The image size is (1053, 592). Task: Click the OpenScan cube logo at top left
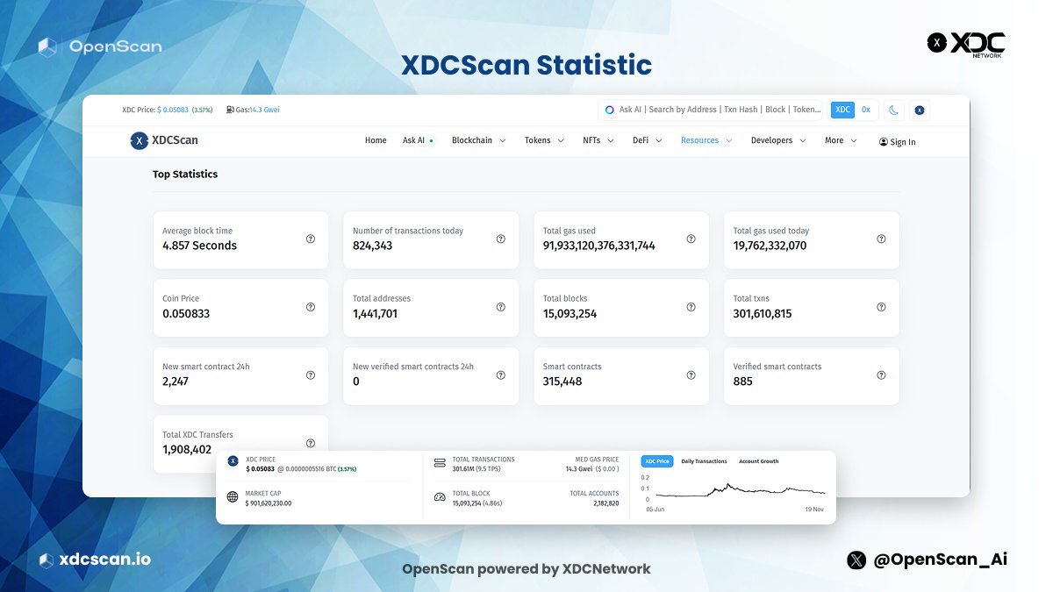point(47,46)
